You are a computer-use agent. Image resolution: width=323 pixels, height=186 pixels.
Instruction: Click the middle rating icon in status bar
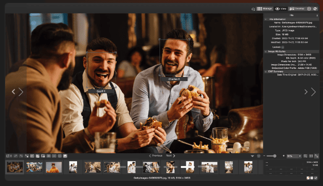coord(312,178)
